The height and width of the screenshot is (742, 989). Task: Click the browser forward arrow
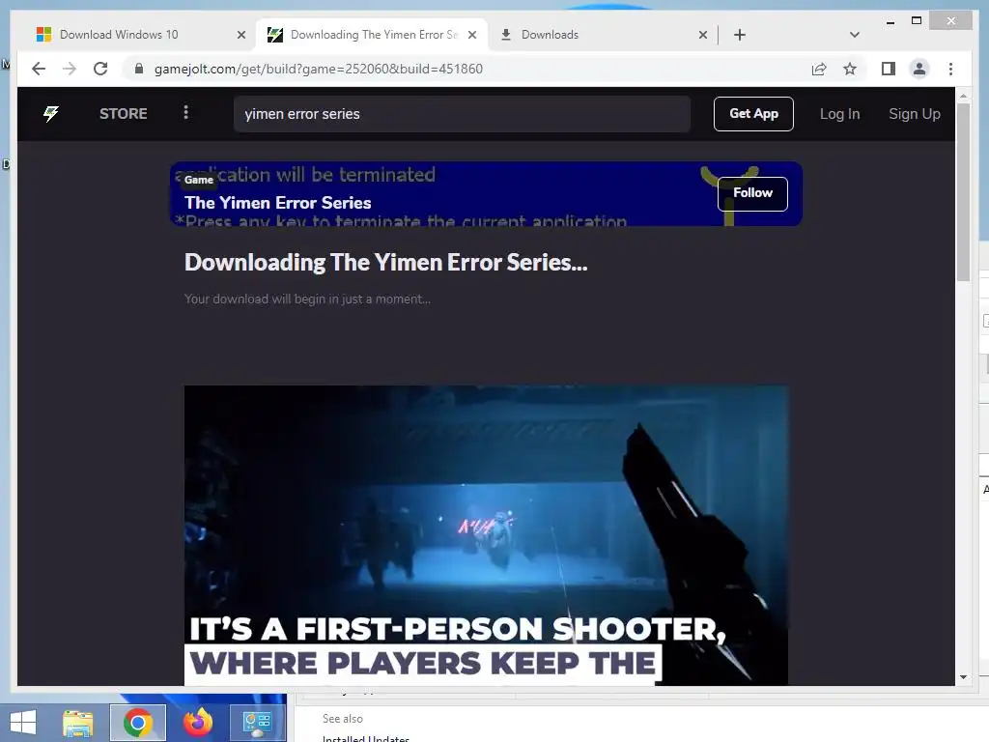[x=70, y=69]
